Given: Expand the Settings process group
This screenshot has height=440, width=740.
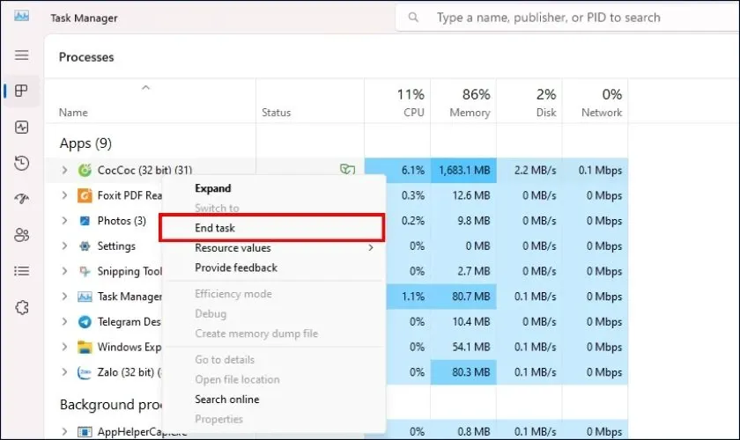Looking at the screenshot, I should click(x=64, y=246).
